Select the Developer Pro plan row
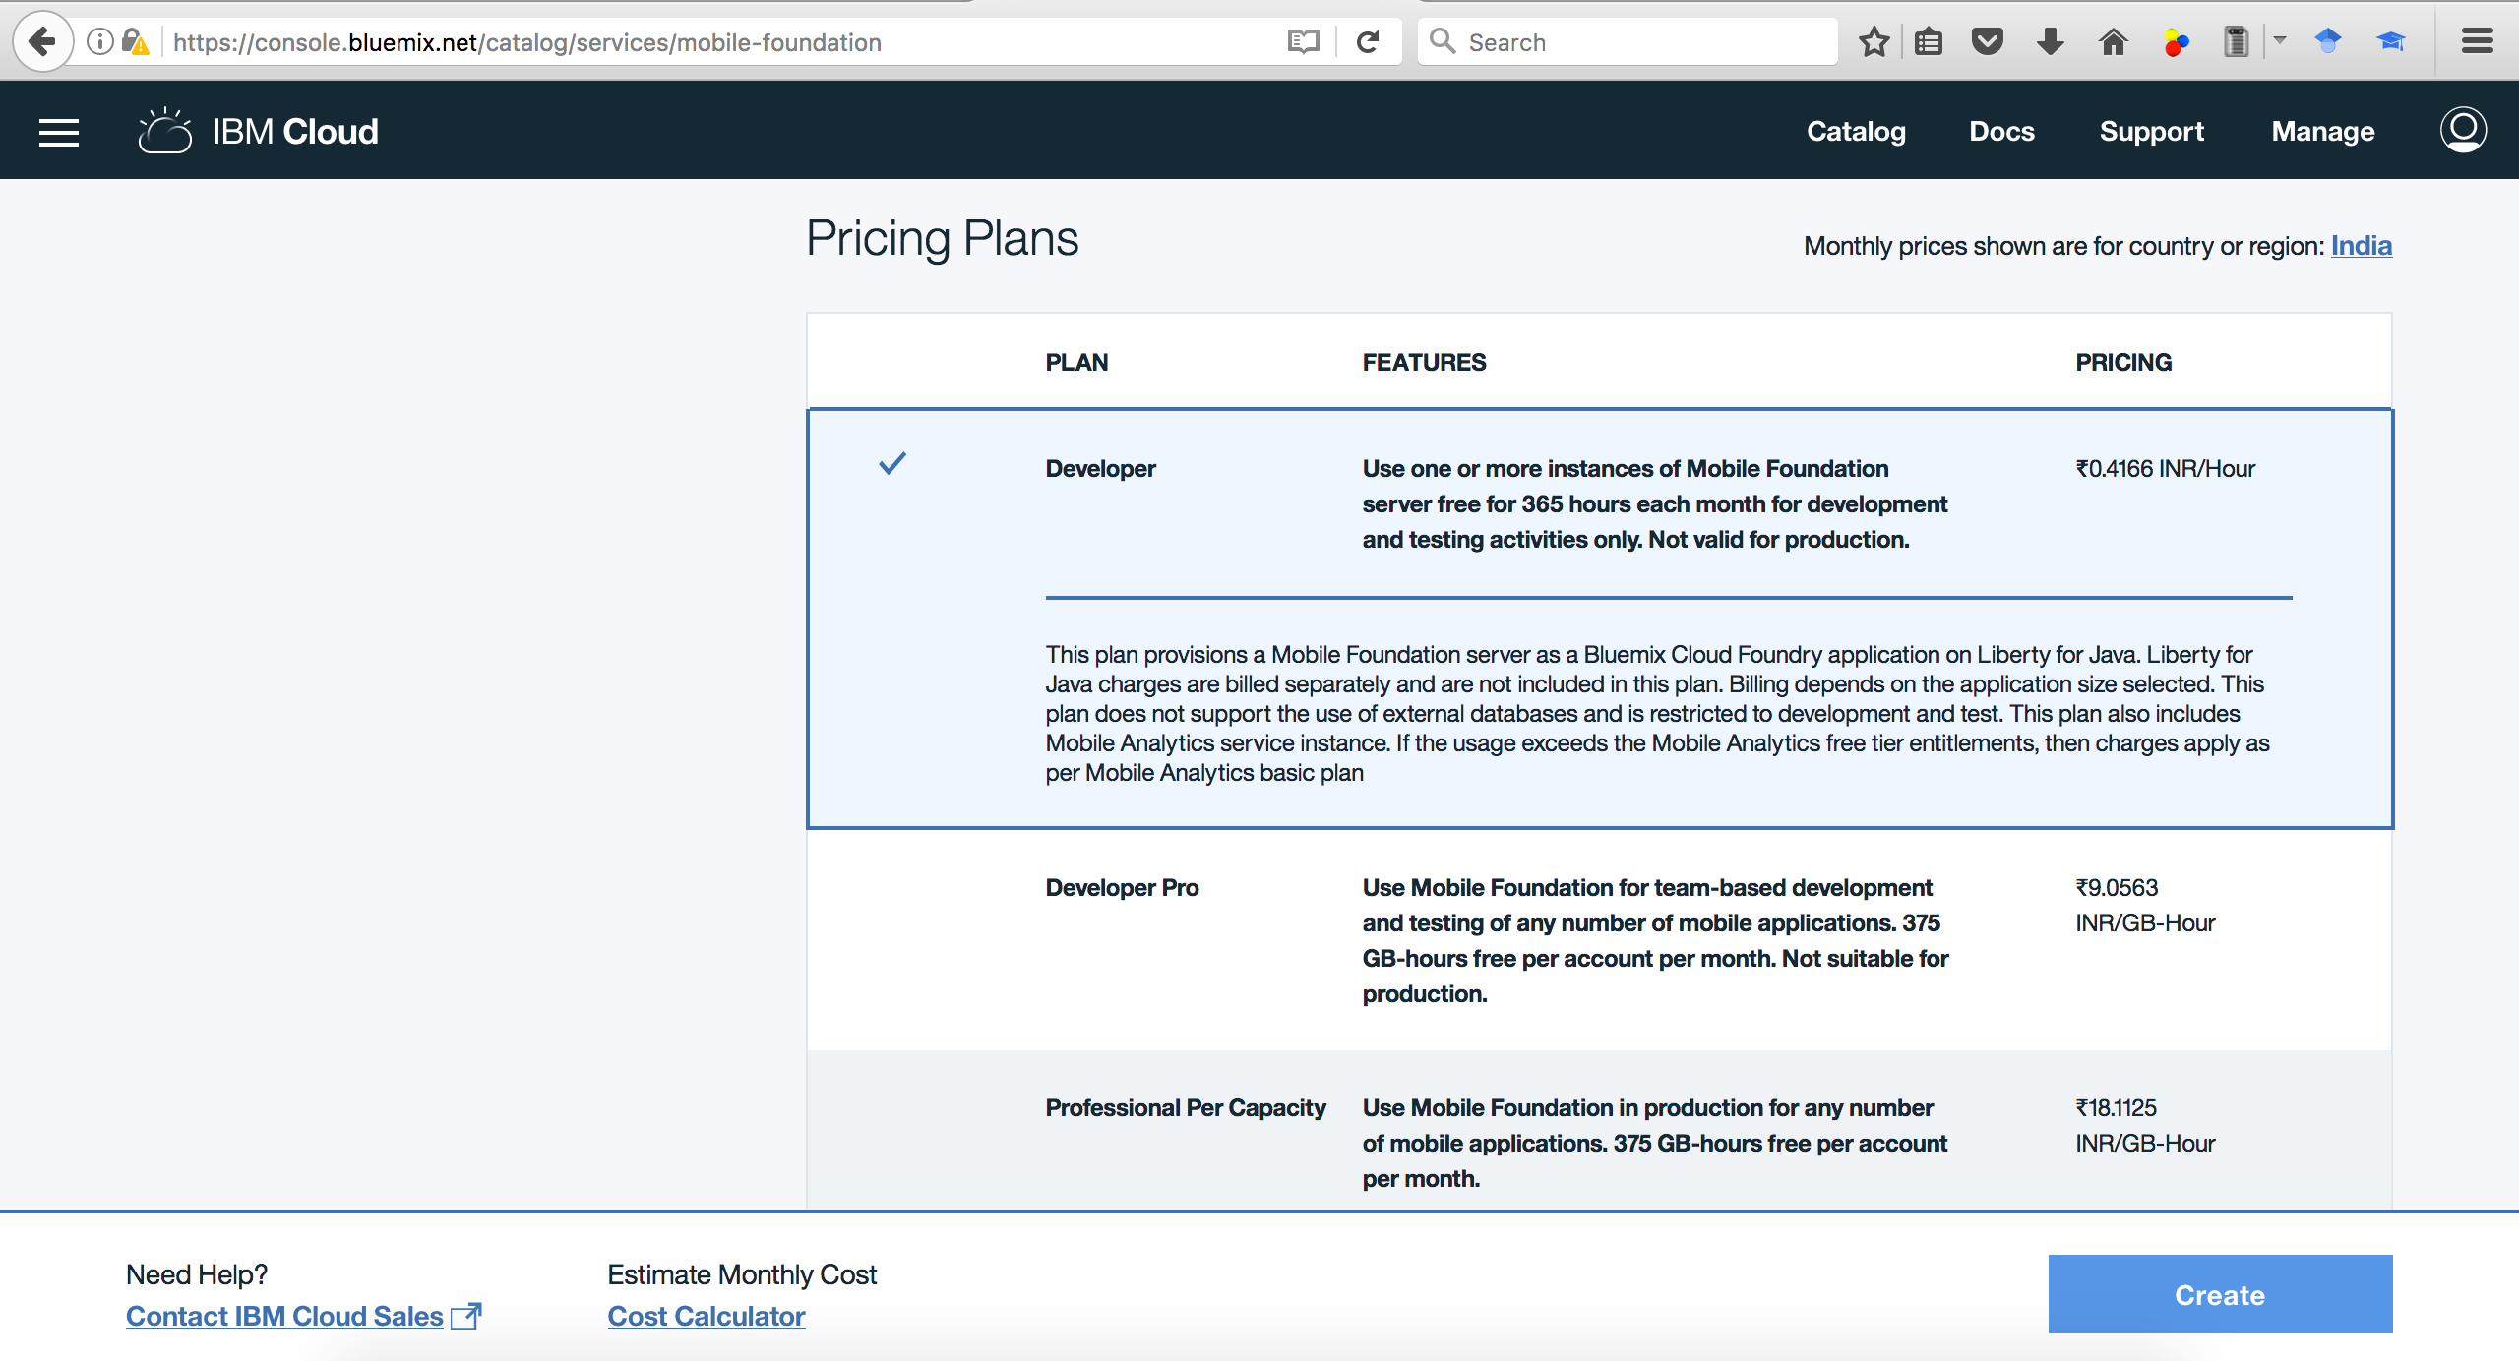This screenshot has height=1361, width=2519. (x=1600, y=940)
